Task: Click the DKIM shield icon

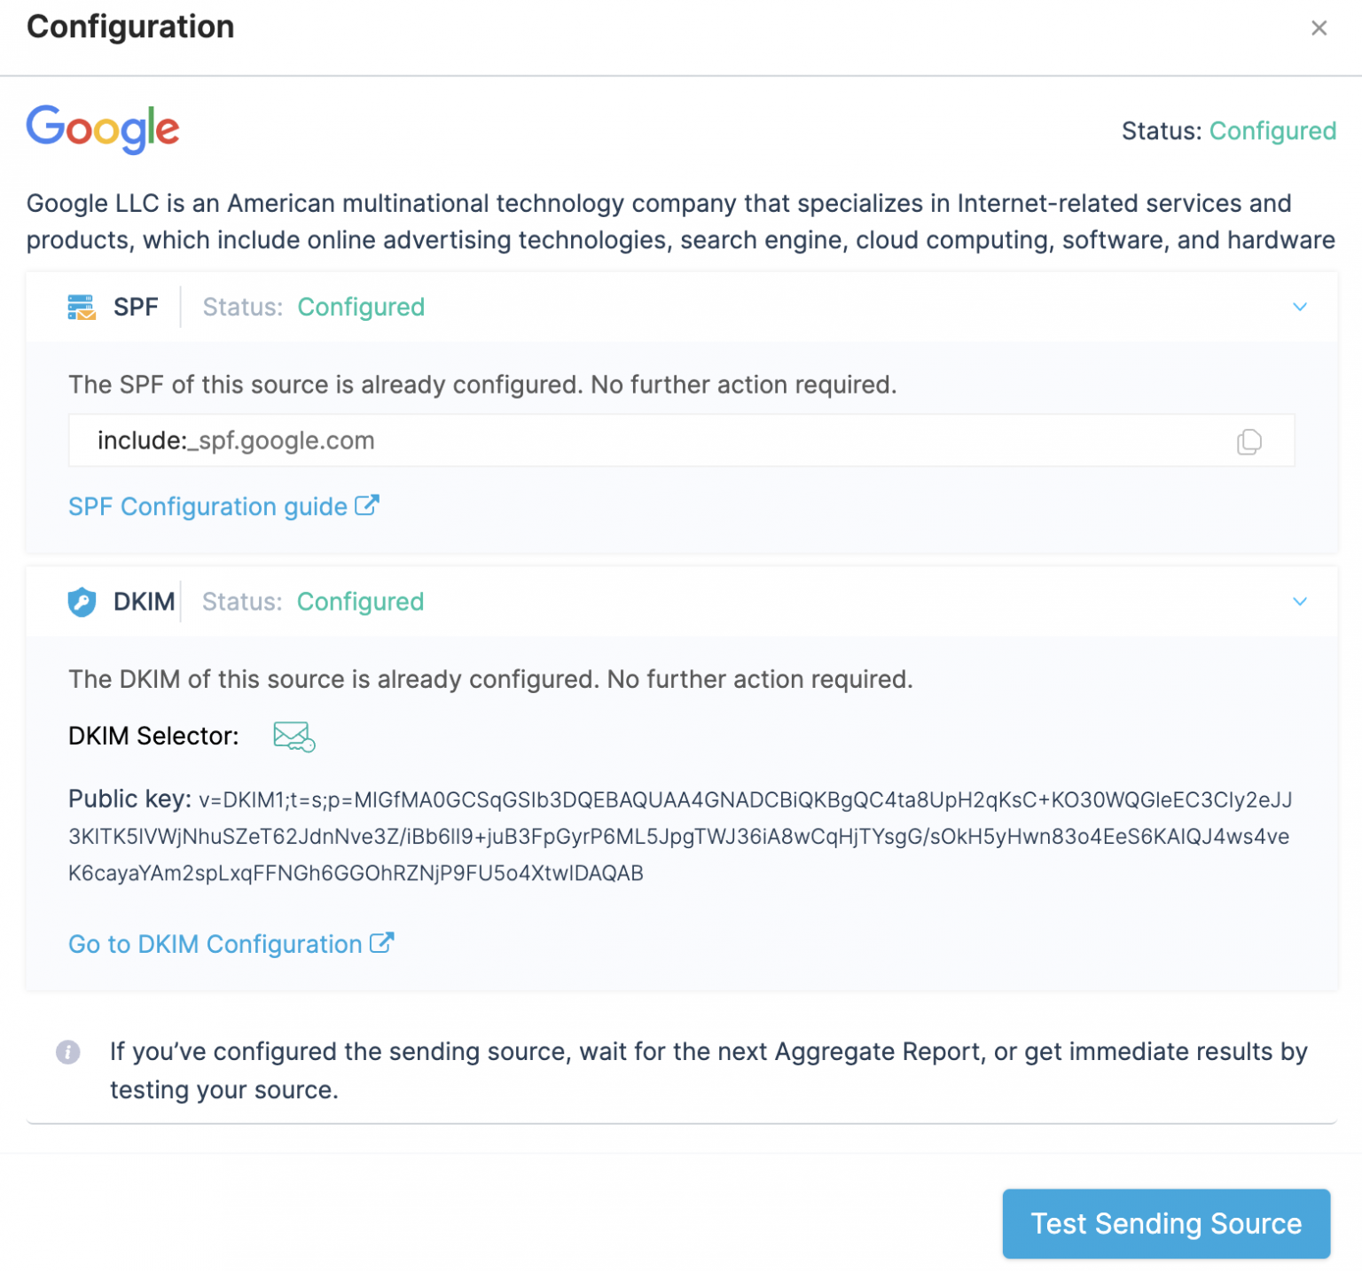Action: click(81, 602)
